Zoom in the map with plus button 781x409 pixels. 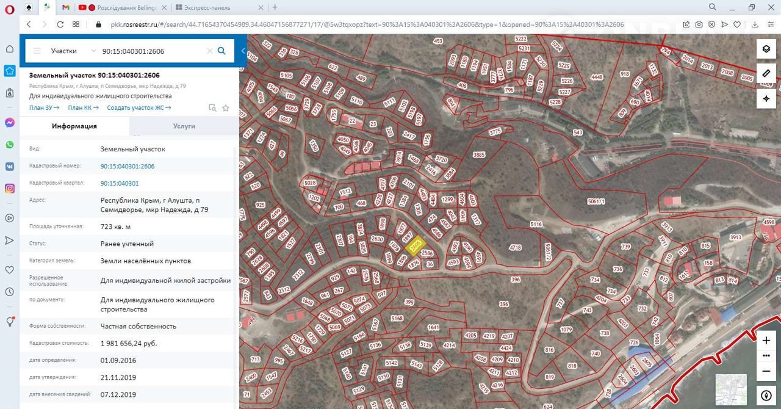click(766, 341)
